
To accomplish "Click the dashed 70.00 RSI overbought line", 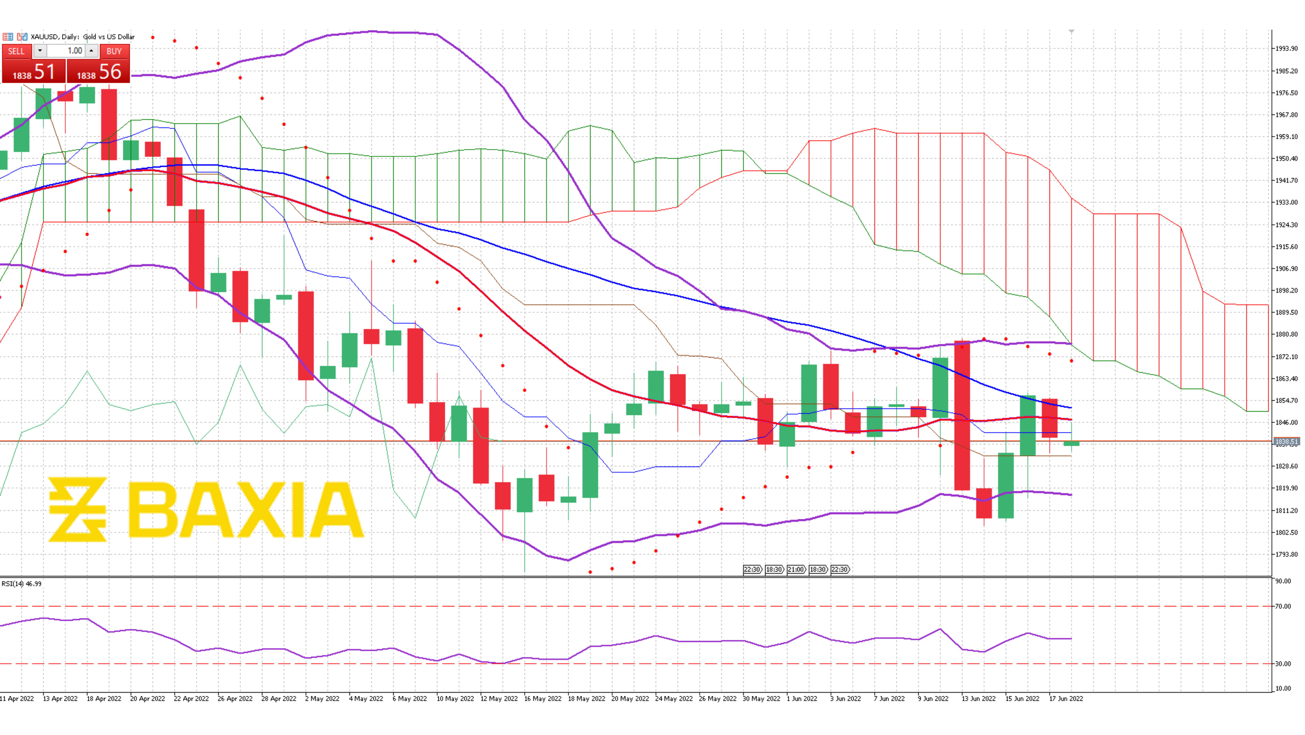I will coord(608,606).
